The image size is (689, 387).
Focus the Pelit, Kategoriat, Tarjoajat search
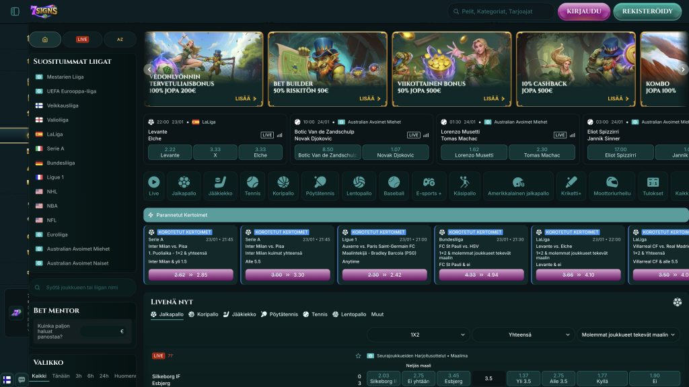[501, 11]
